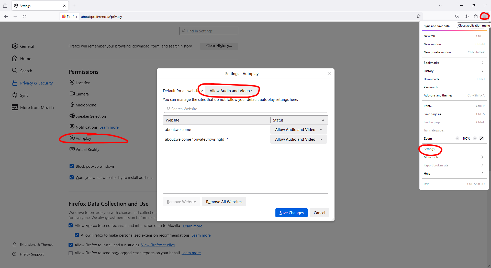Image resolution: width=491 pixels, height=268 pixels.
Task: Click the reload page icon
Action: pos(25,17)
